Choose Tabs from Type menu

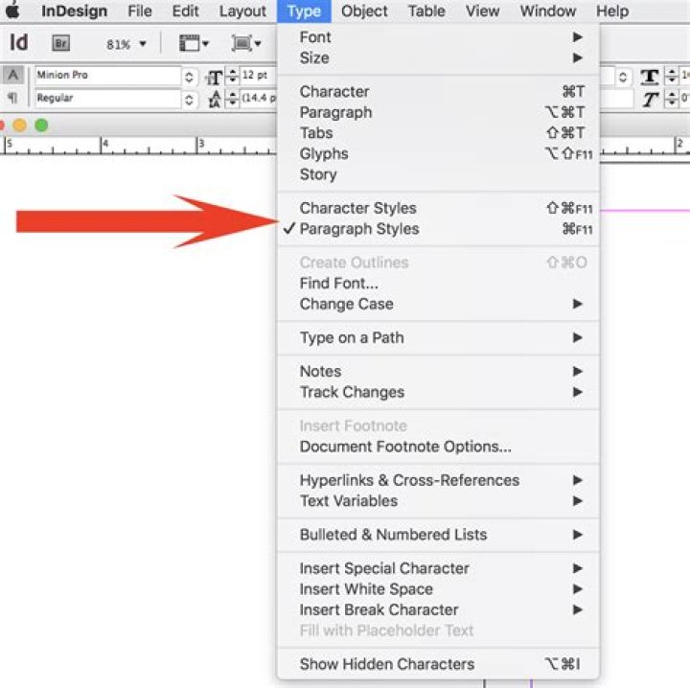[438, 133]
